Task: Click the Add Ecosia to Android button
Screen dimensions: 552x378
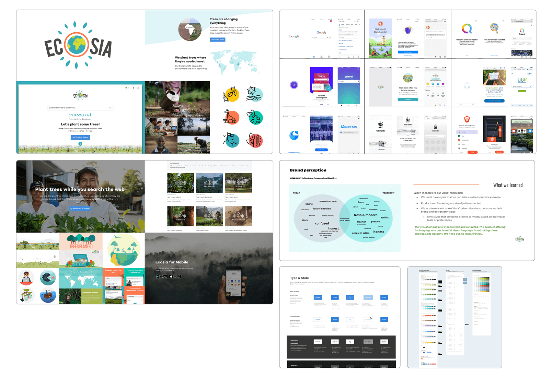Action: (80, 137)
